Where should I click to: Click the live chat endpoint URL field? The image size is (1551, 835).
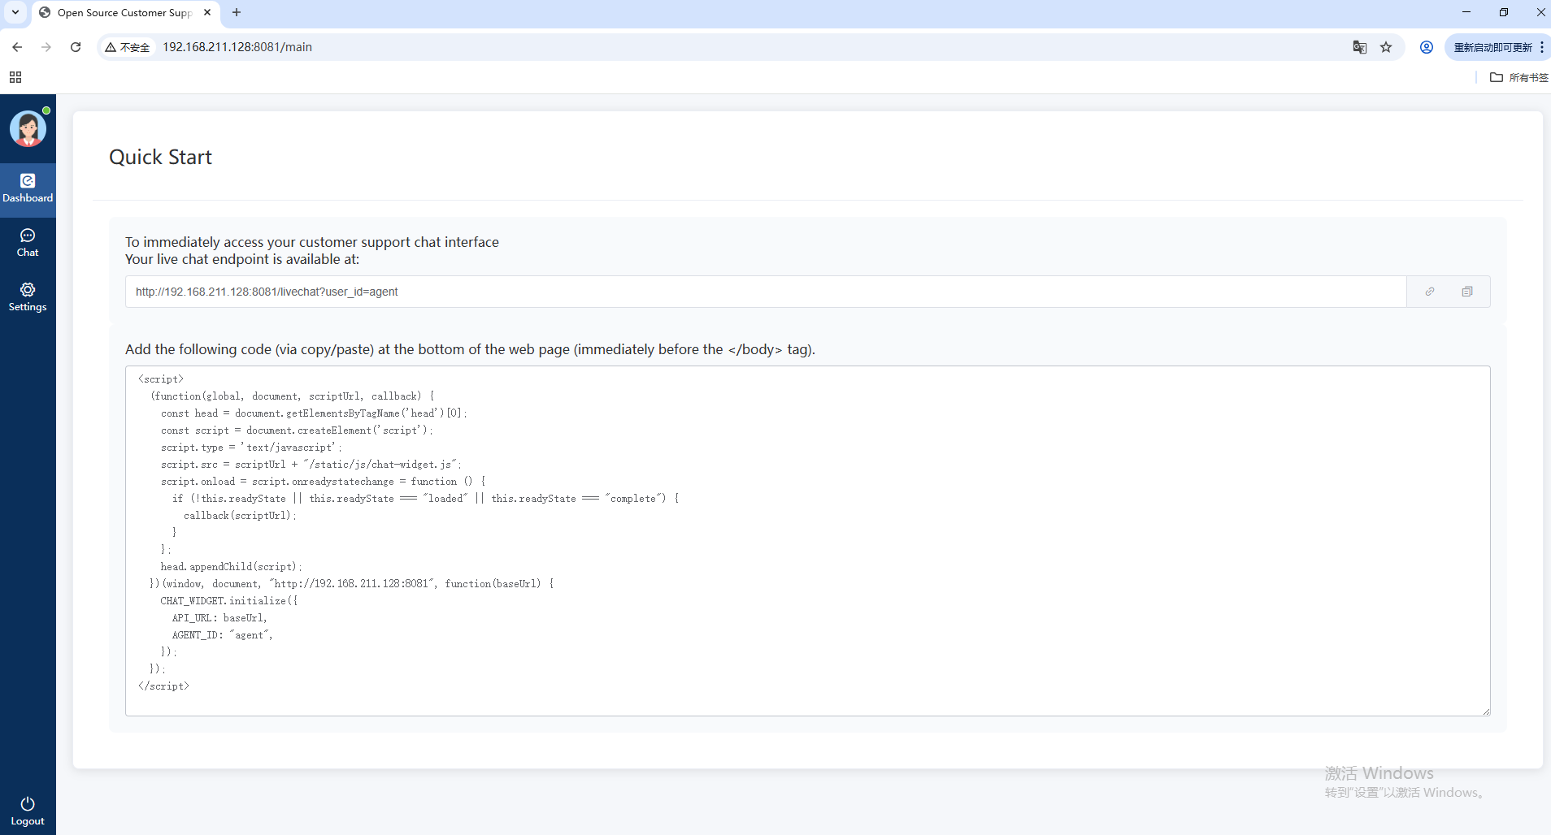766,292
